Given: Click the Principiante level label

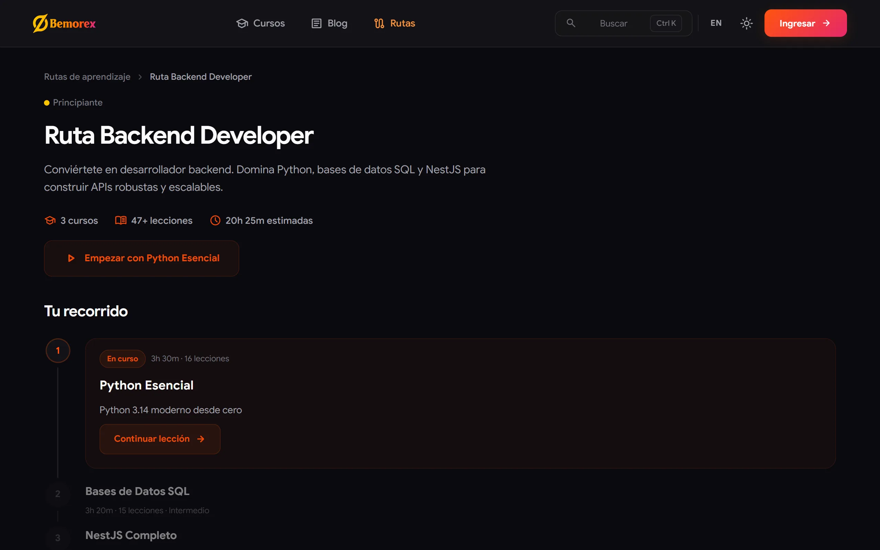Looking at the screenshot, I should pyautogui.click(x=78, y=102).
